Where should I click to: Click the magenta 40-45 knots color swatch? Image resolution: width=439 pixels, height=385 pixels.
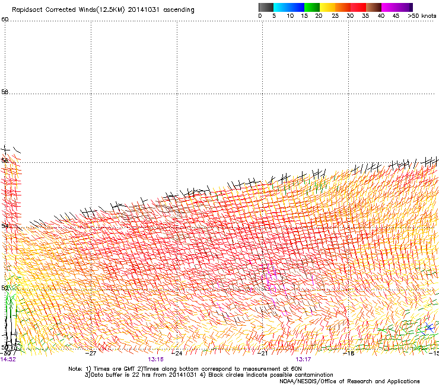click(389, 7)
